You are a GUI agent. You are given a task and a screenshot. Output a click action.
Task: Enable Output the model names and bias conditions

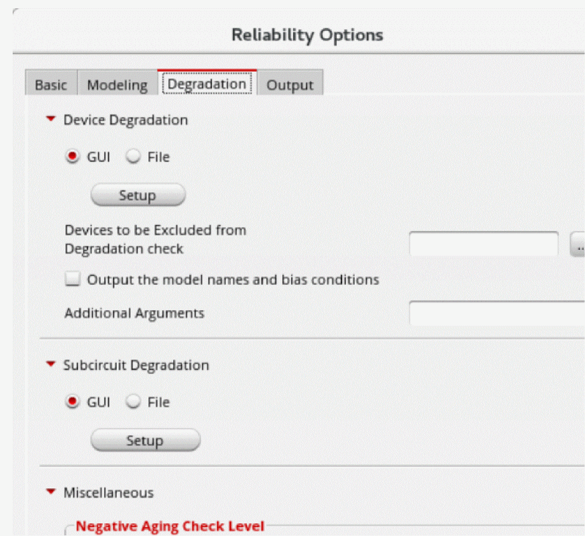pos(74,280)
